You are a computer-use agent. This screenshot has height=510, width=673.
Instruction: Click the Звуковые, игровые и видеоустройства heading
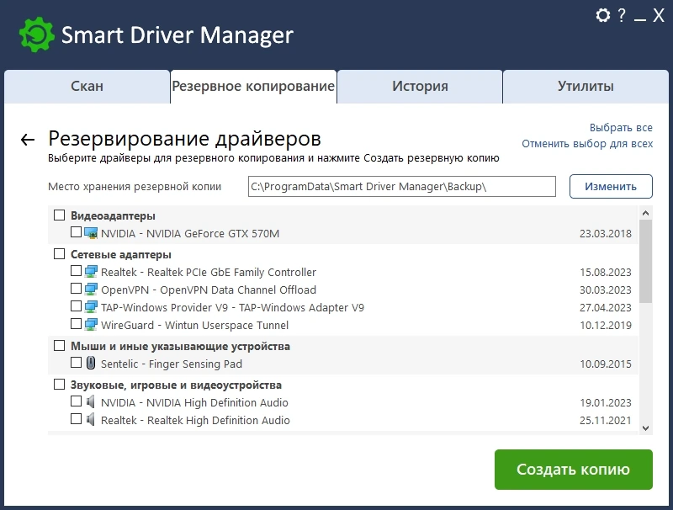pos(176,385)
